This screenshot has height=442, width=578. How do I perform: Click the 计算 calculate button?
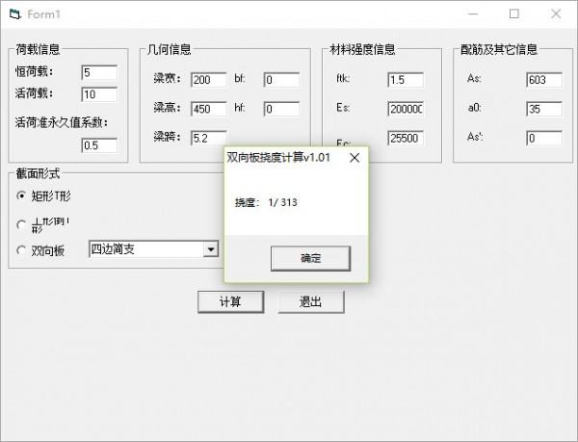coord(229,301)
